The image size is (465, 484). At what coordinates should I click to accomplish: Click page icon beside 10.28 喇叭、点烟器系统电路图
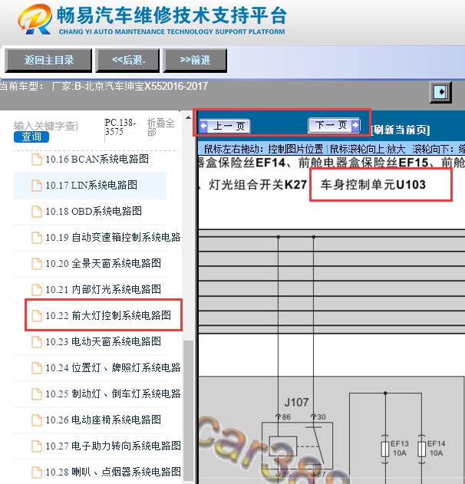point(37,472)
